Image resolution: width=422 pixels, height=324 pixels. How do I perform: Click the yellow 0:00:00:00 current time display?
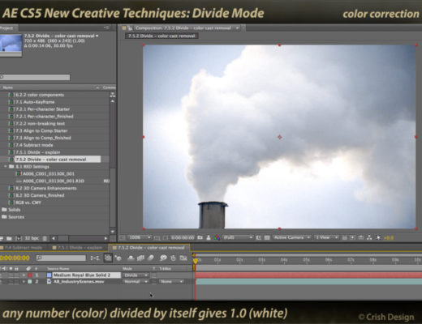coord(15,258)
